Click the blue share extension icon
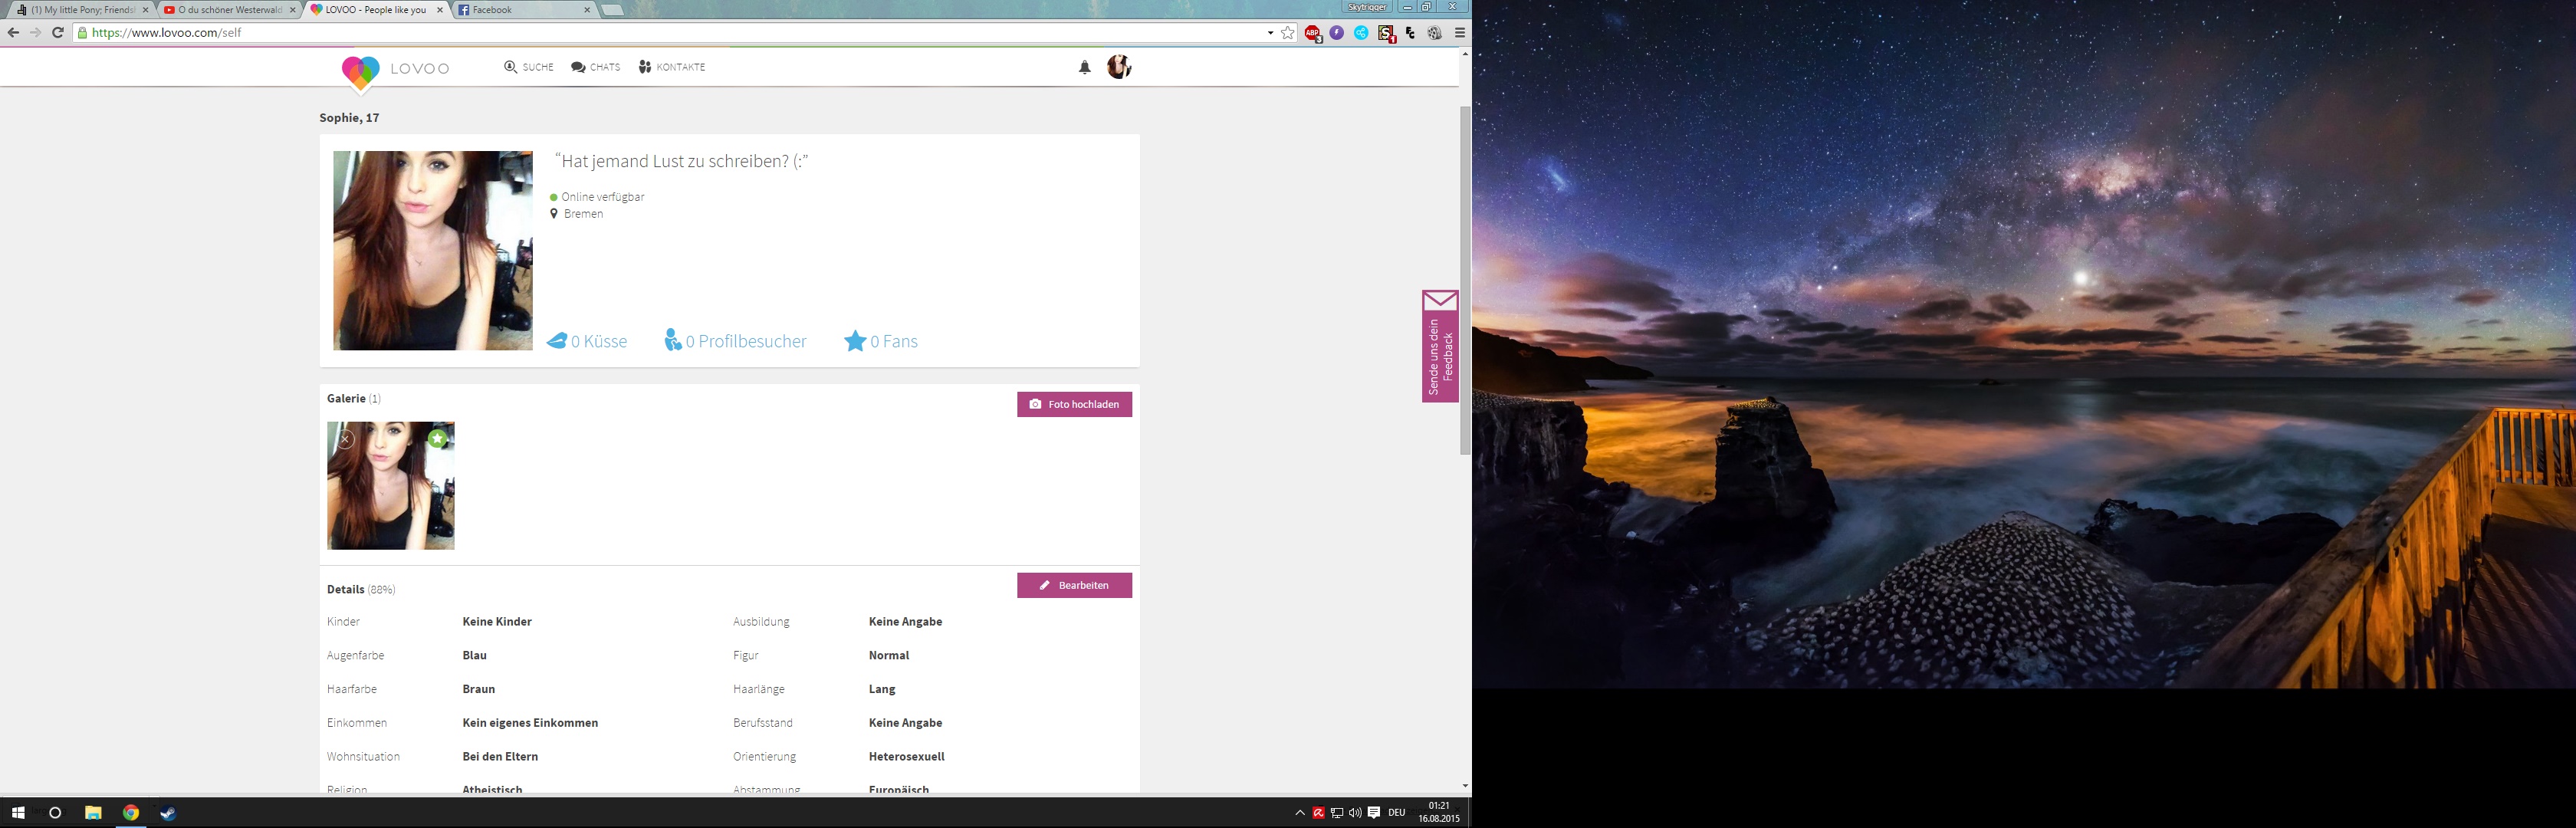 (1361, 33)
